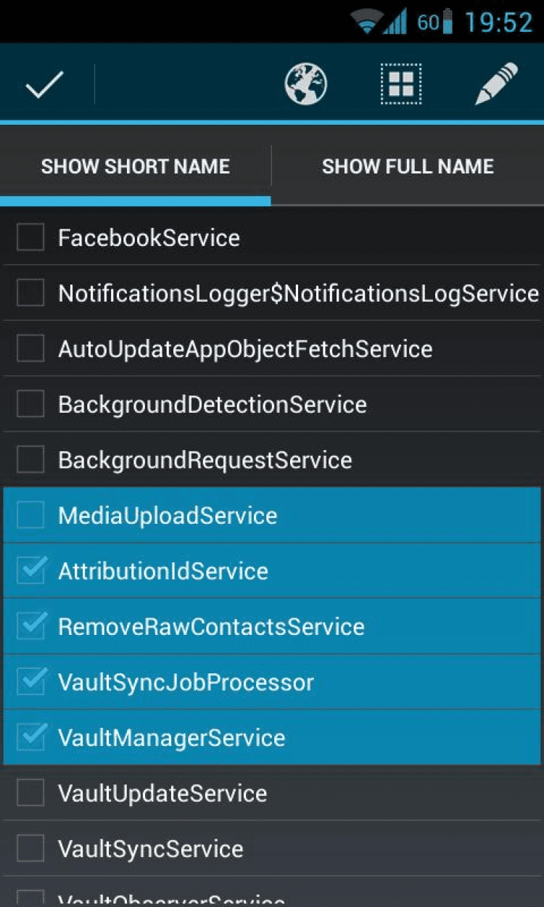Select the NotificationsLogger$NotificationsLogService row label
Image resolution: width=544 pixels, height=907 pixels.
pos(298,293)
